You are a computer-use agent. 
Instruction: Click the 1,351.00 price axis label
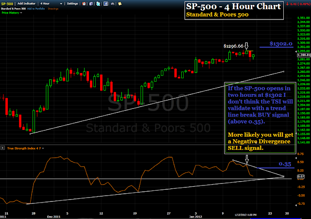[303, 18]
